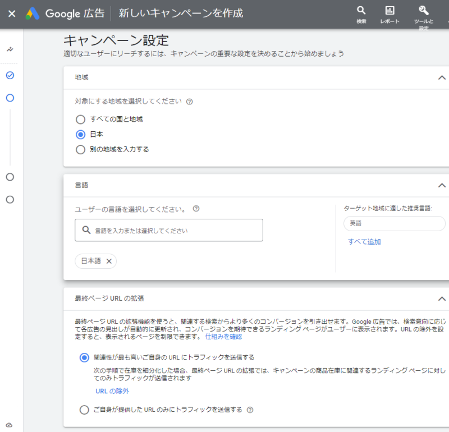Select 日本 radio option
This screenshot has height=432, width=449.
80,135
